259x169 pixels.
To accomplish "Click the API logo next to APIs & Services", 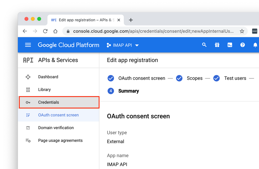I will 28,60.
